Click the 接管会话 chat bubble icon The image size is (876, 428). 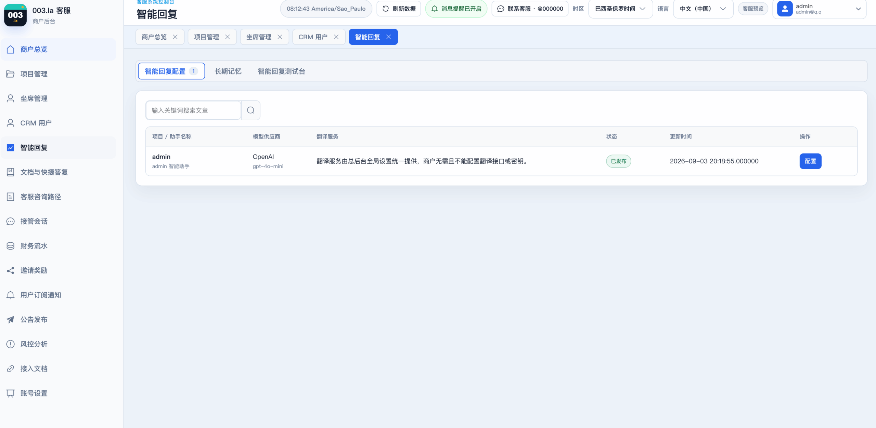click(x=11, y=222)
